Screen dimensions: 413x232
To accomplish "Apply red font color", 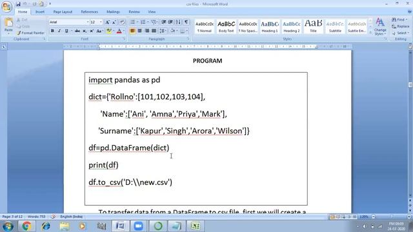I will coord(119,31).
